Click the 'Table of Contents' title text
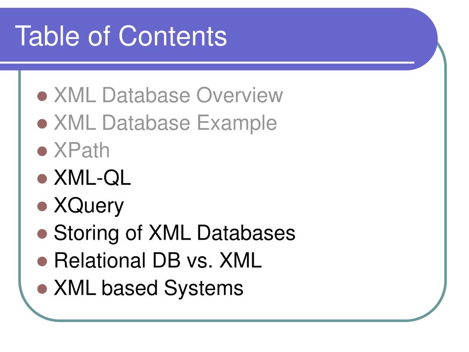This screenshot has height=352, width=469. [121, 36]
